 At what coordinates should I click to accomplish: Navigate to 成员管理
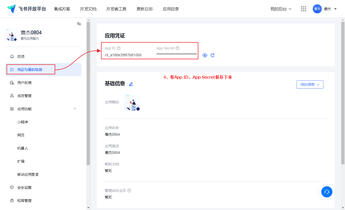[24, 96]
